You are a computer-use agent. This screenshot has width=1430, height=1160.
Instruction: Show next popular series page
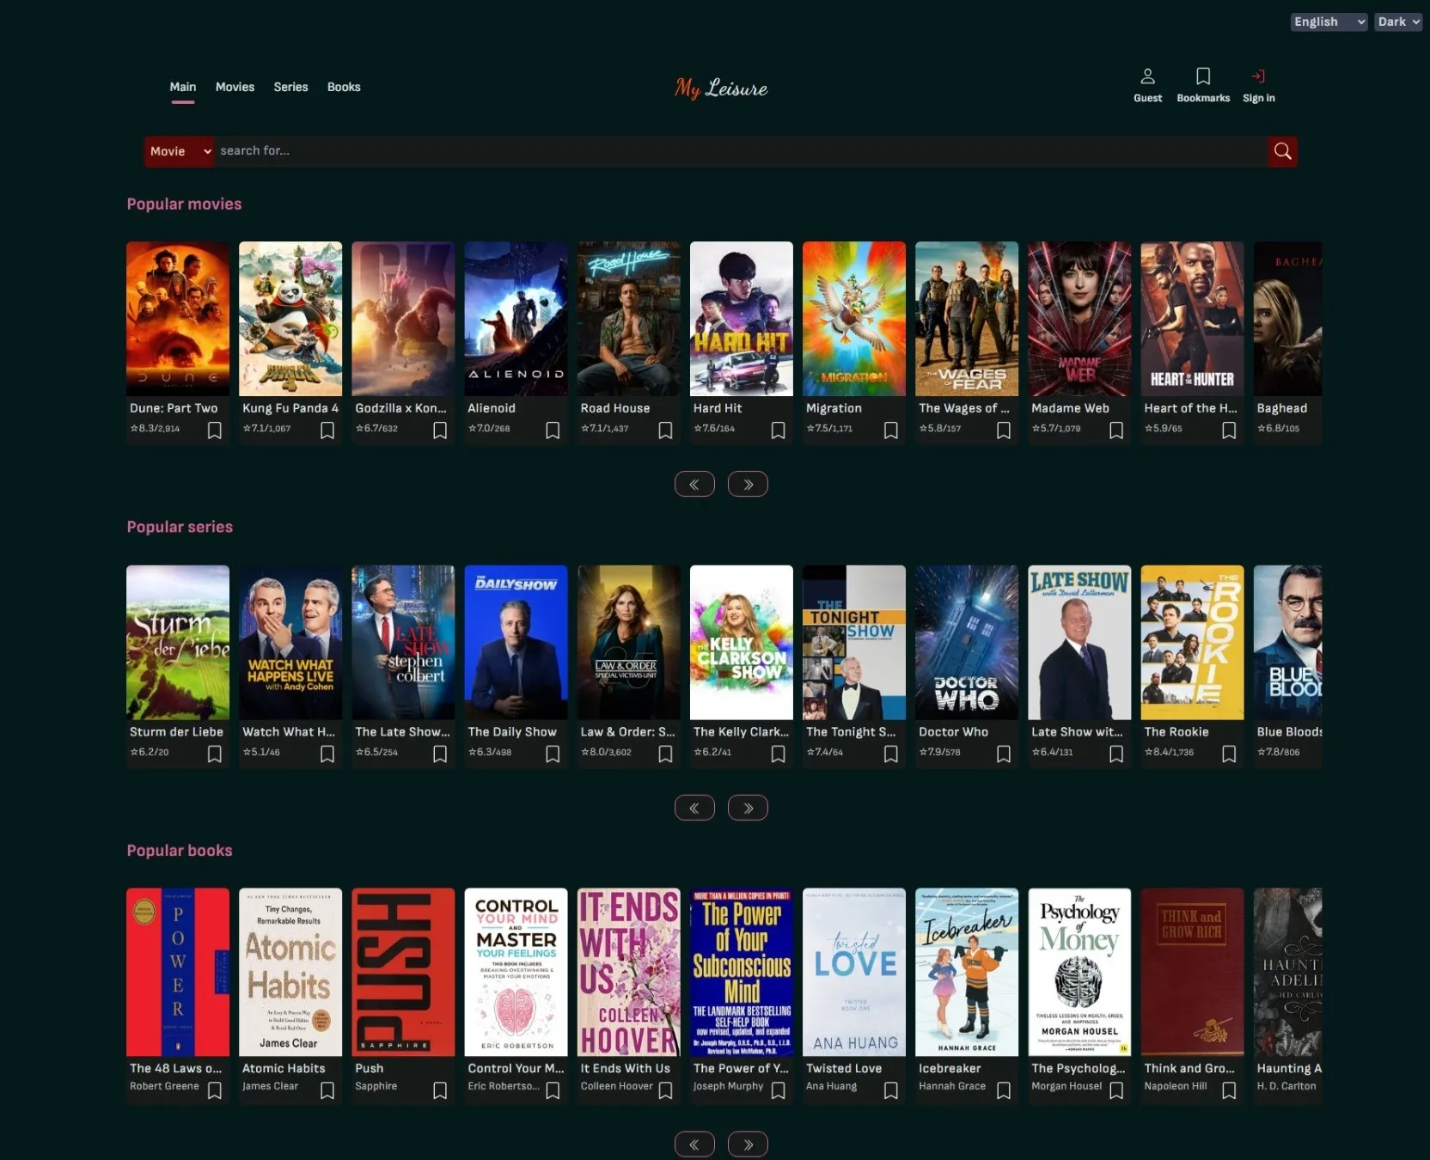pos(748,808)
